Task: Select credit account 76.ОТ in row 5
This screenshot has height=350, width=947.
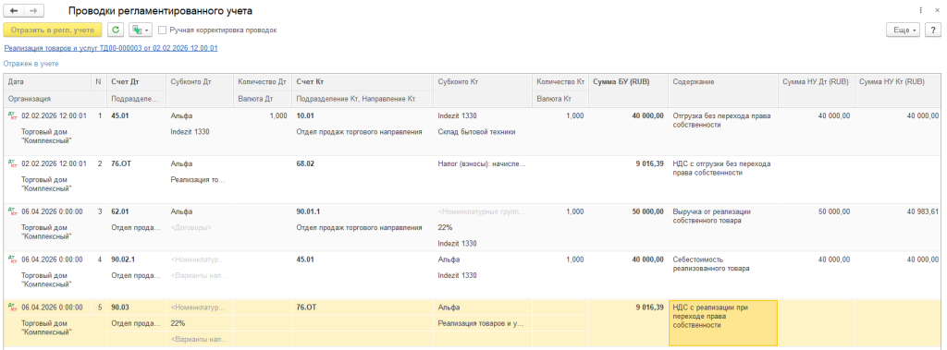Action: 306,308
